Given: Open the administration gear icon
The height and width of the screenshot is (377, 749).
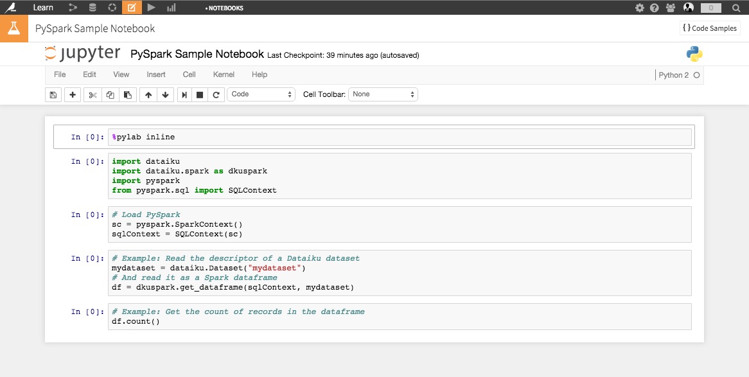Looking at the screenshot, I should click(639, 8).
